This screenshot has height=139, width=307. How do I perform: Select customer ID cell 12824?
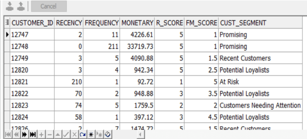[32, 117]
